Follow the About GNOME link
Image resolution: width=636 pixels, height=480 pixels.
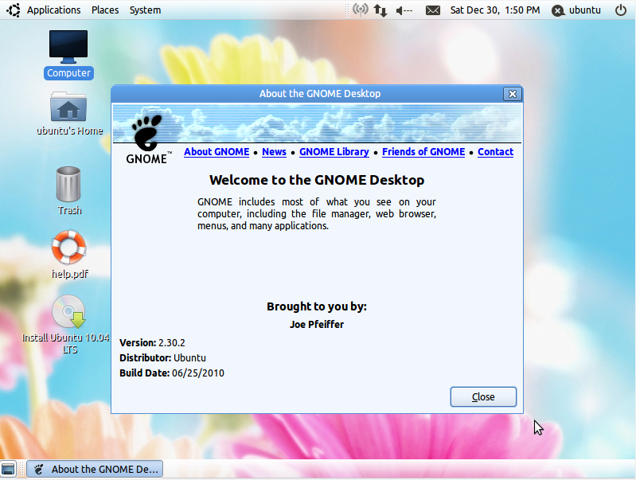(x=217, y=152)
